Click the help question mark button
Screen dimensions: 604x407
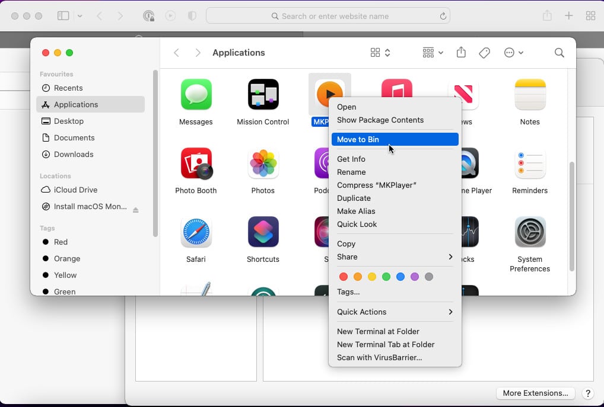(x=588, y=393)
